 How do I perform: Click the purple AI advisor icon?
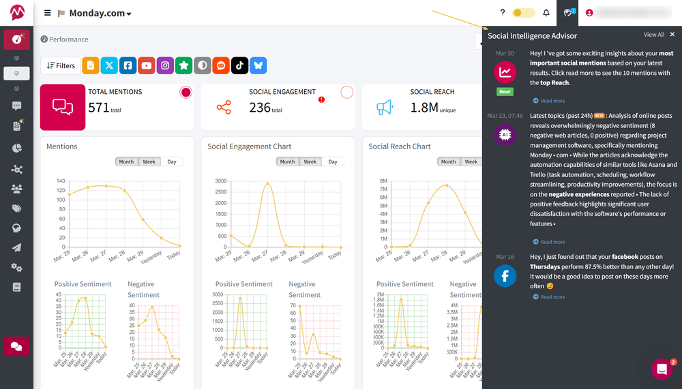(505, 135)
